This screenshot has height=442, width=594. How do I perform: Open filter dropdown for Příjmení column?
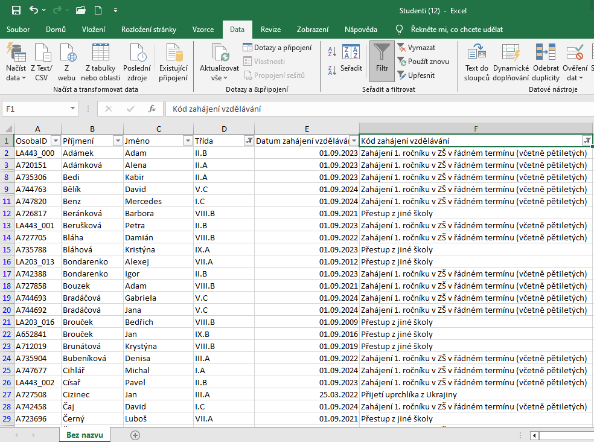118,141
